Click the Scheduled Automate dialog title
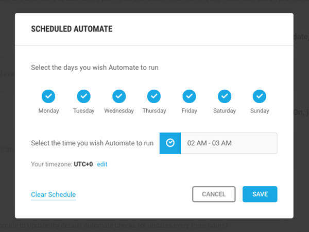This screenshot has width=309, height=232. (x=72, y=29)
